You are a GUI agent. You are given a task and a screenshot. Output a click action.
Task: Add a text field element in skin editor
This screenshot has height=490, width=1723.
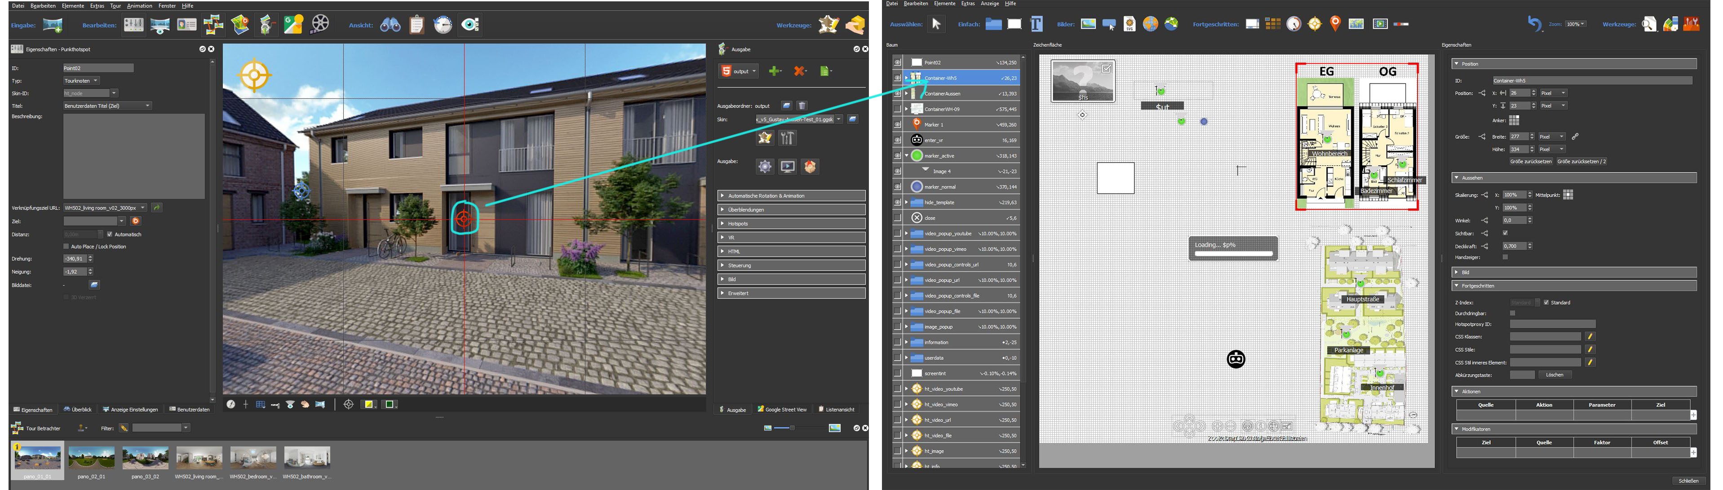(1036, 24)
